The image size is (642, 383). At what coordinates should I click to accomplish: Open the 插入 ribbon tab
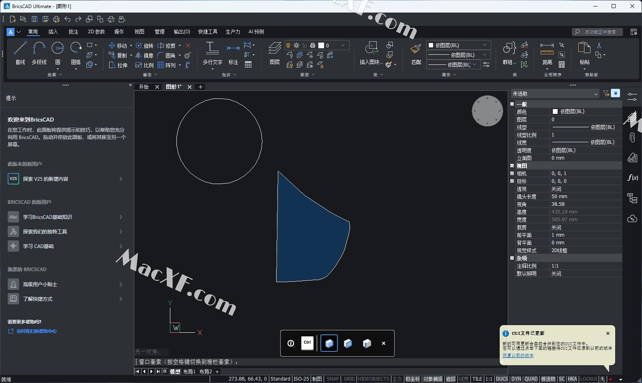(x=53, y=32)
